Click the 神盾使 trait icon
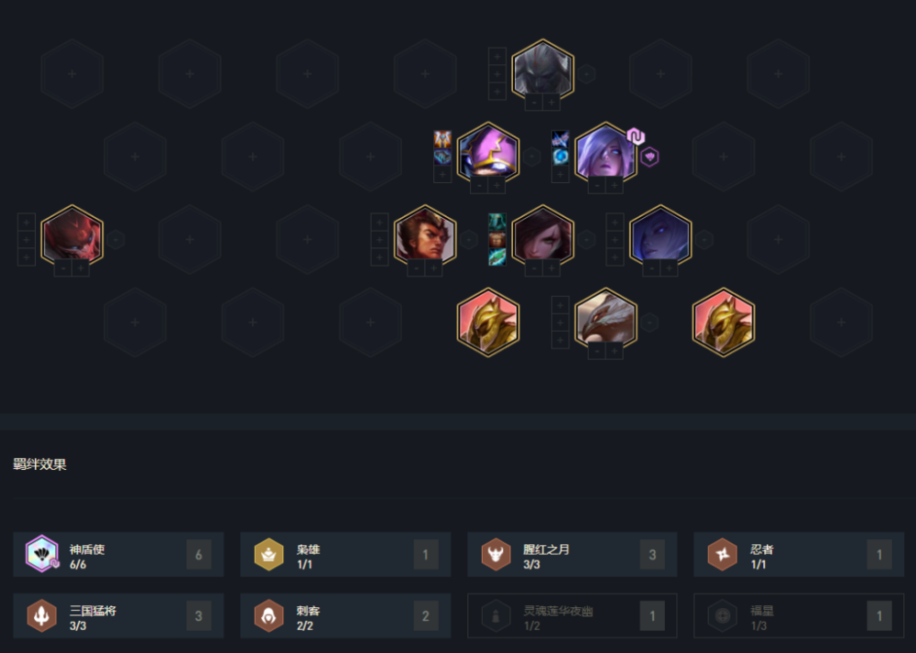The width and height of the screenshot is (916, 653). click(x=41, y=554)
